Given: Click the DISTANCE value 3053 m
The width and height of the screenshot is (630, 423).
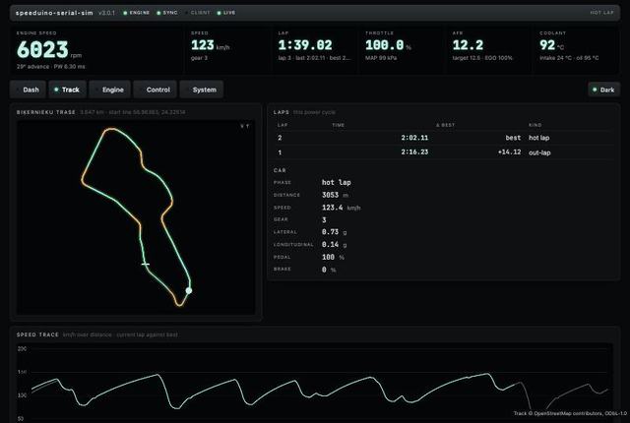Looking at the screenshot, I should 335,195.
